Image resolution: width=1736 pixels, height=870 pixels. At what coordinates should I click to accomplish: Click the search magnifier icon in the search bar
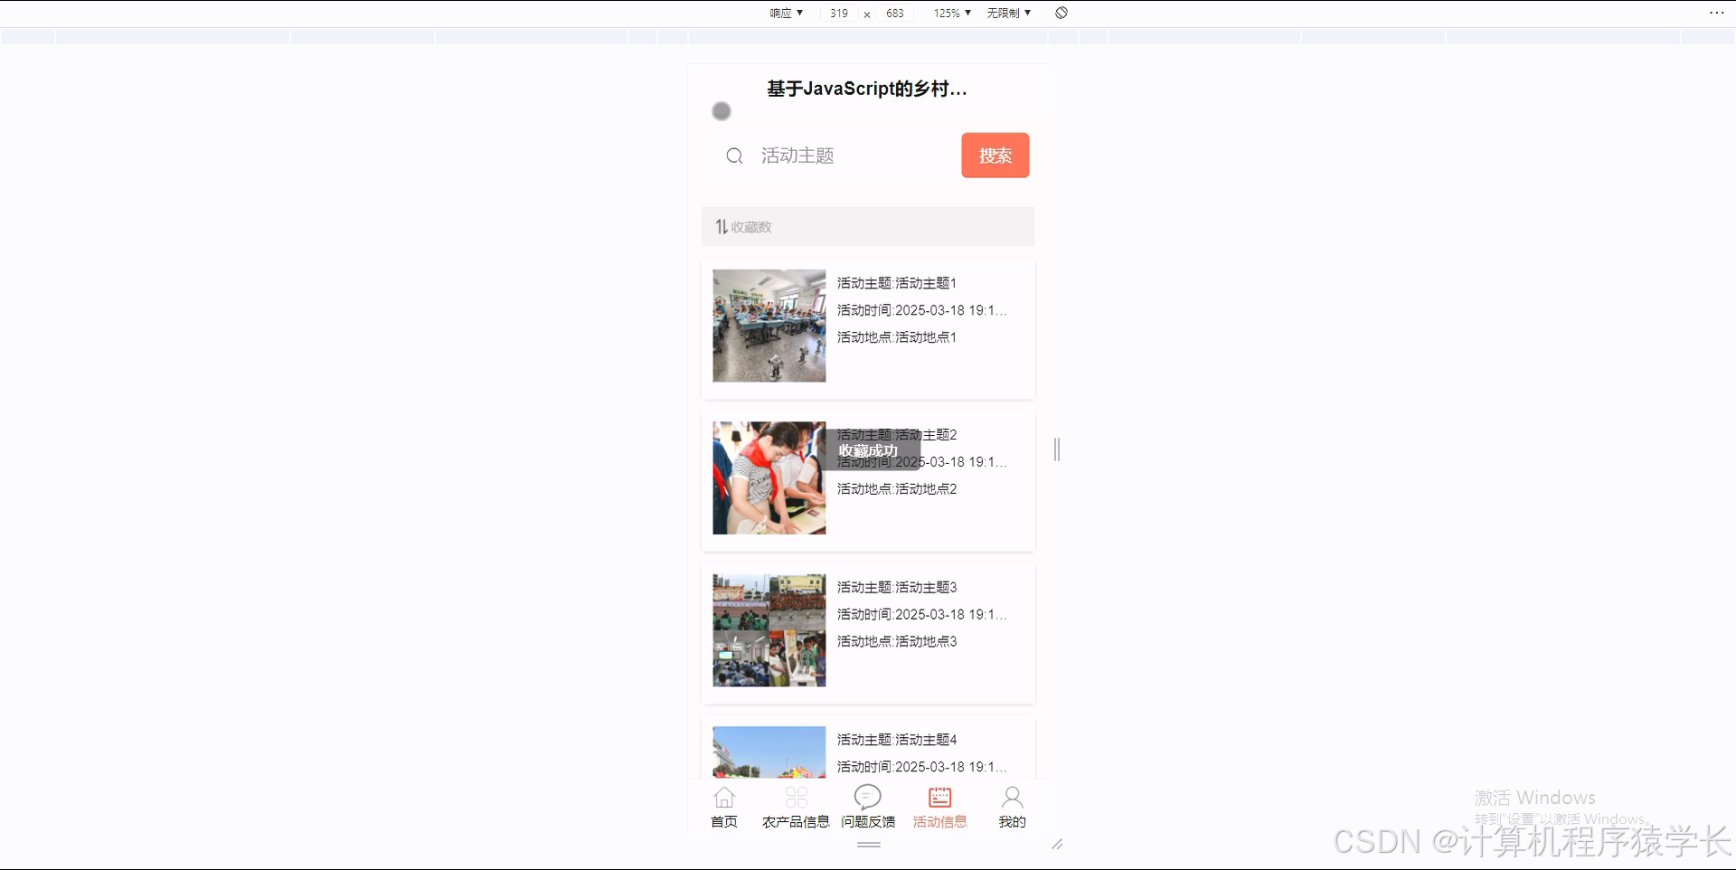[734, 156]
